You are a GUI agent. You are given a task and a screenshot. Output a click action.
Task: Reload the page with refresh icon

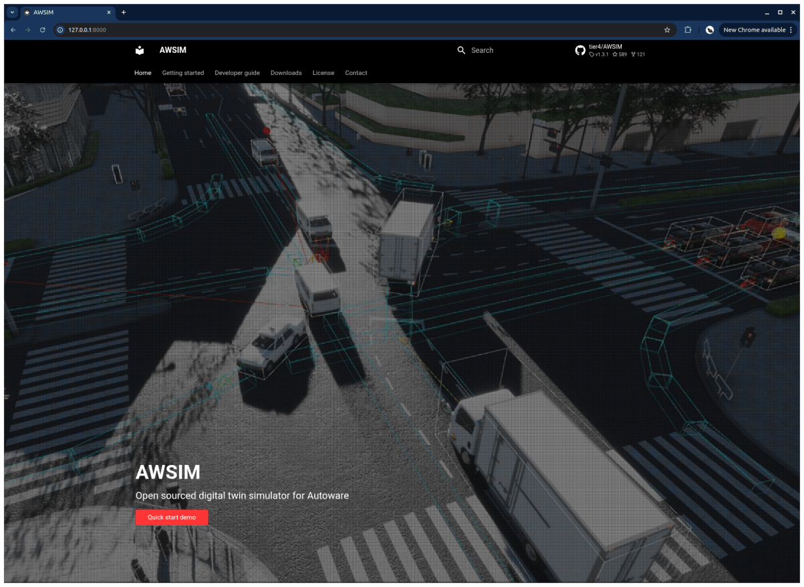[x=42, y=30]
